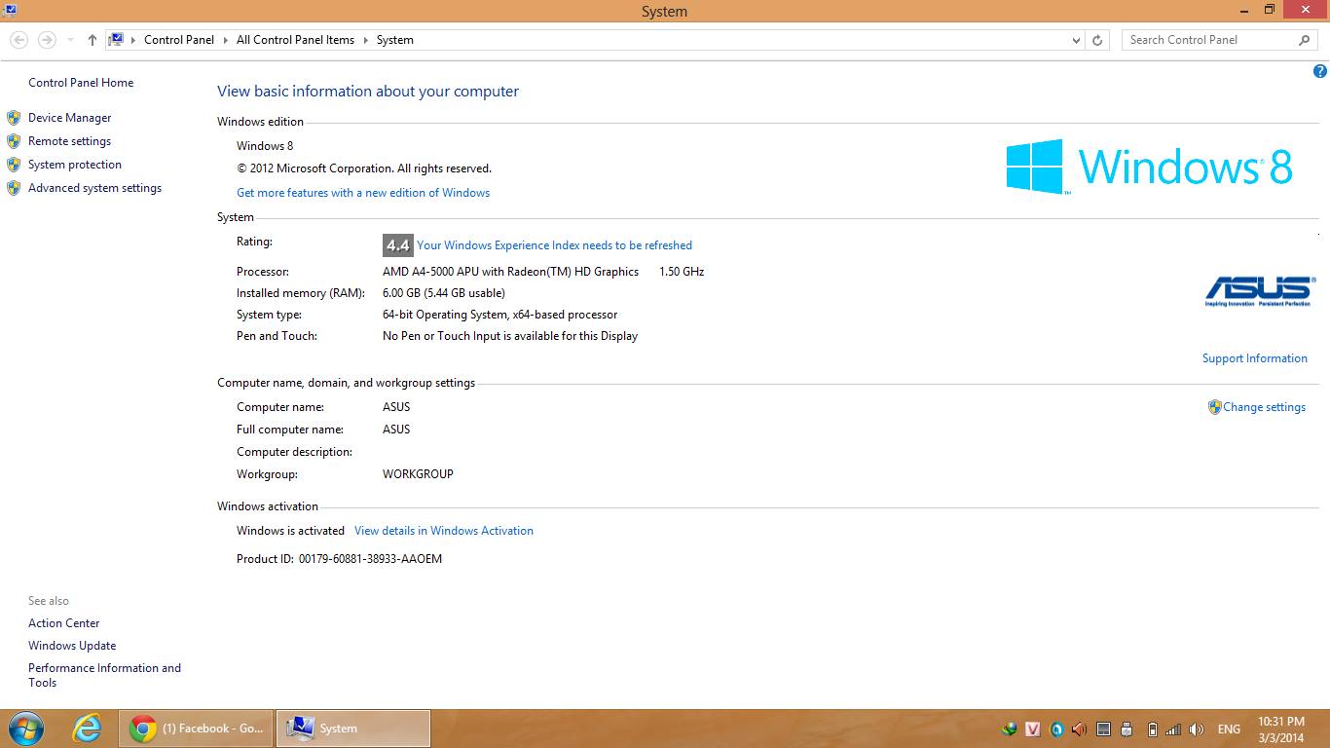Open the network signal tray icon

pos(1173,729)
